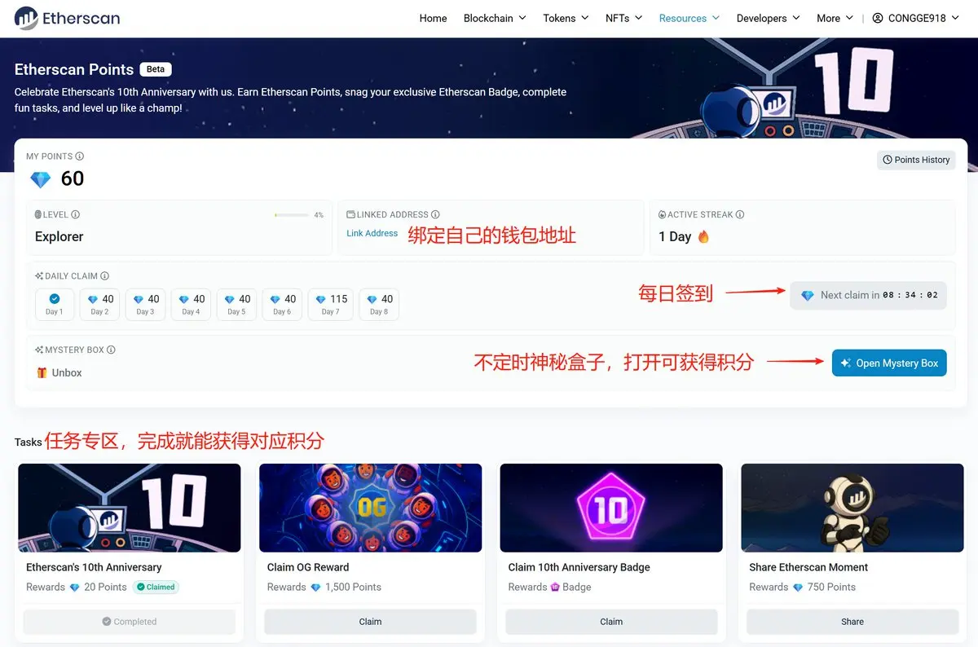
Task: Select the Day 8 reward box
Action: (379, 304)
